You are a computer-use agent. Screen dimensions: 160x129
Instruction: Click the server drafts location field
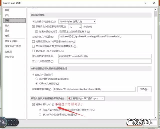pyautogui.click(x=94, y=89)
